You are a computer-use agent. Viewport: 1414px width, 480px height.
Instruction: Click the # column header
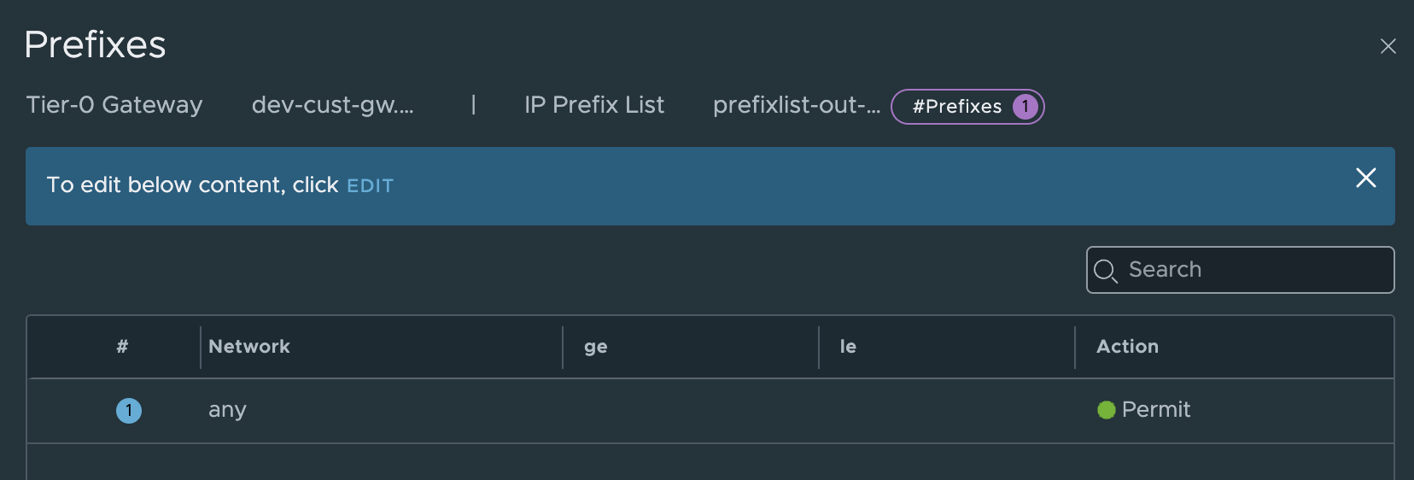coord(122,347)
